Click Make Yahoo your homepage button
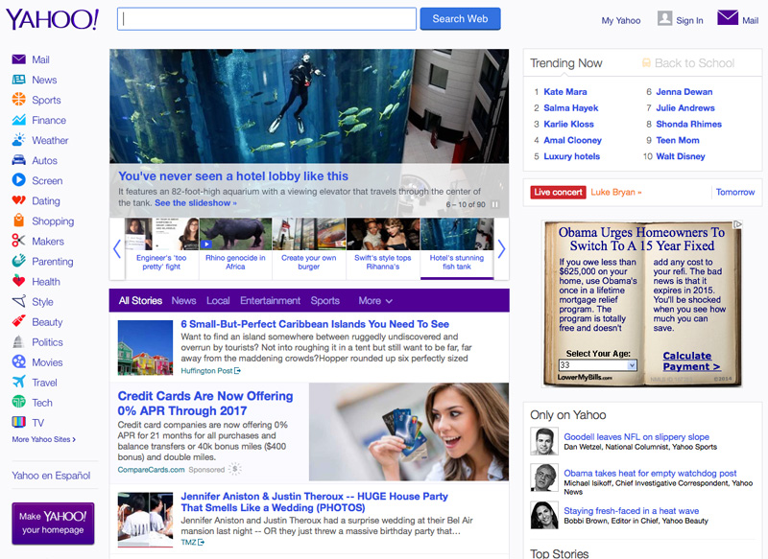The height and width of the screenshot is (559, 768). point(53,523)
